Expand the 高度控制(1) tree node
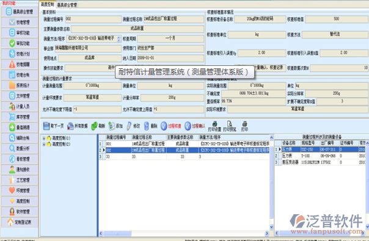The image size is (369, 241). click(44, 138)
